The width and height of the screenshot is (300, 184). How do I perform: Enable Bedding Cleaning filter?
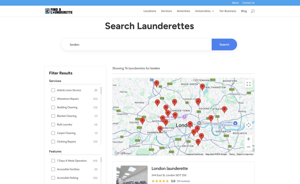click(x=53, y=107)
